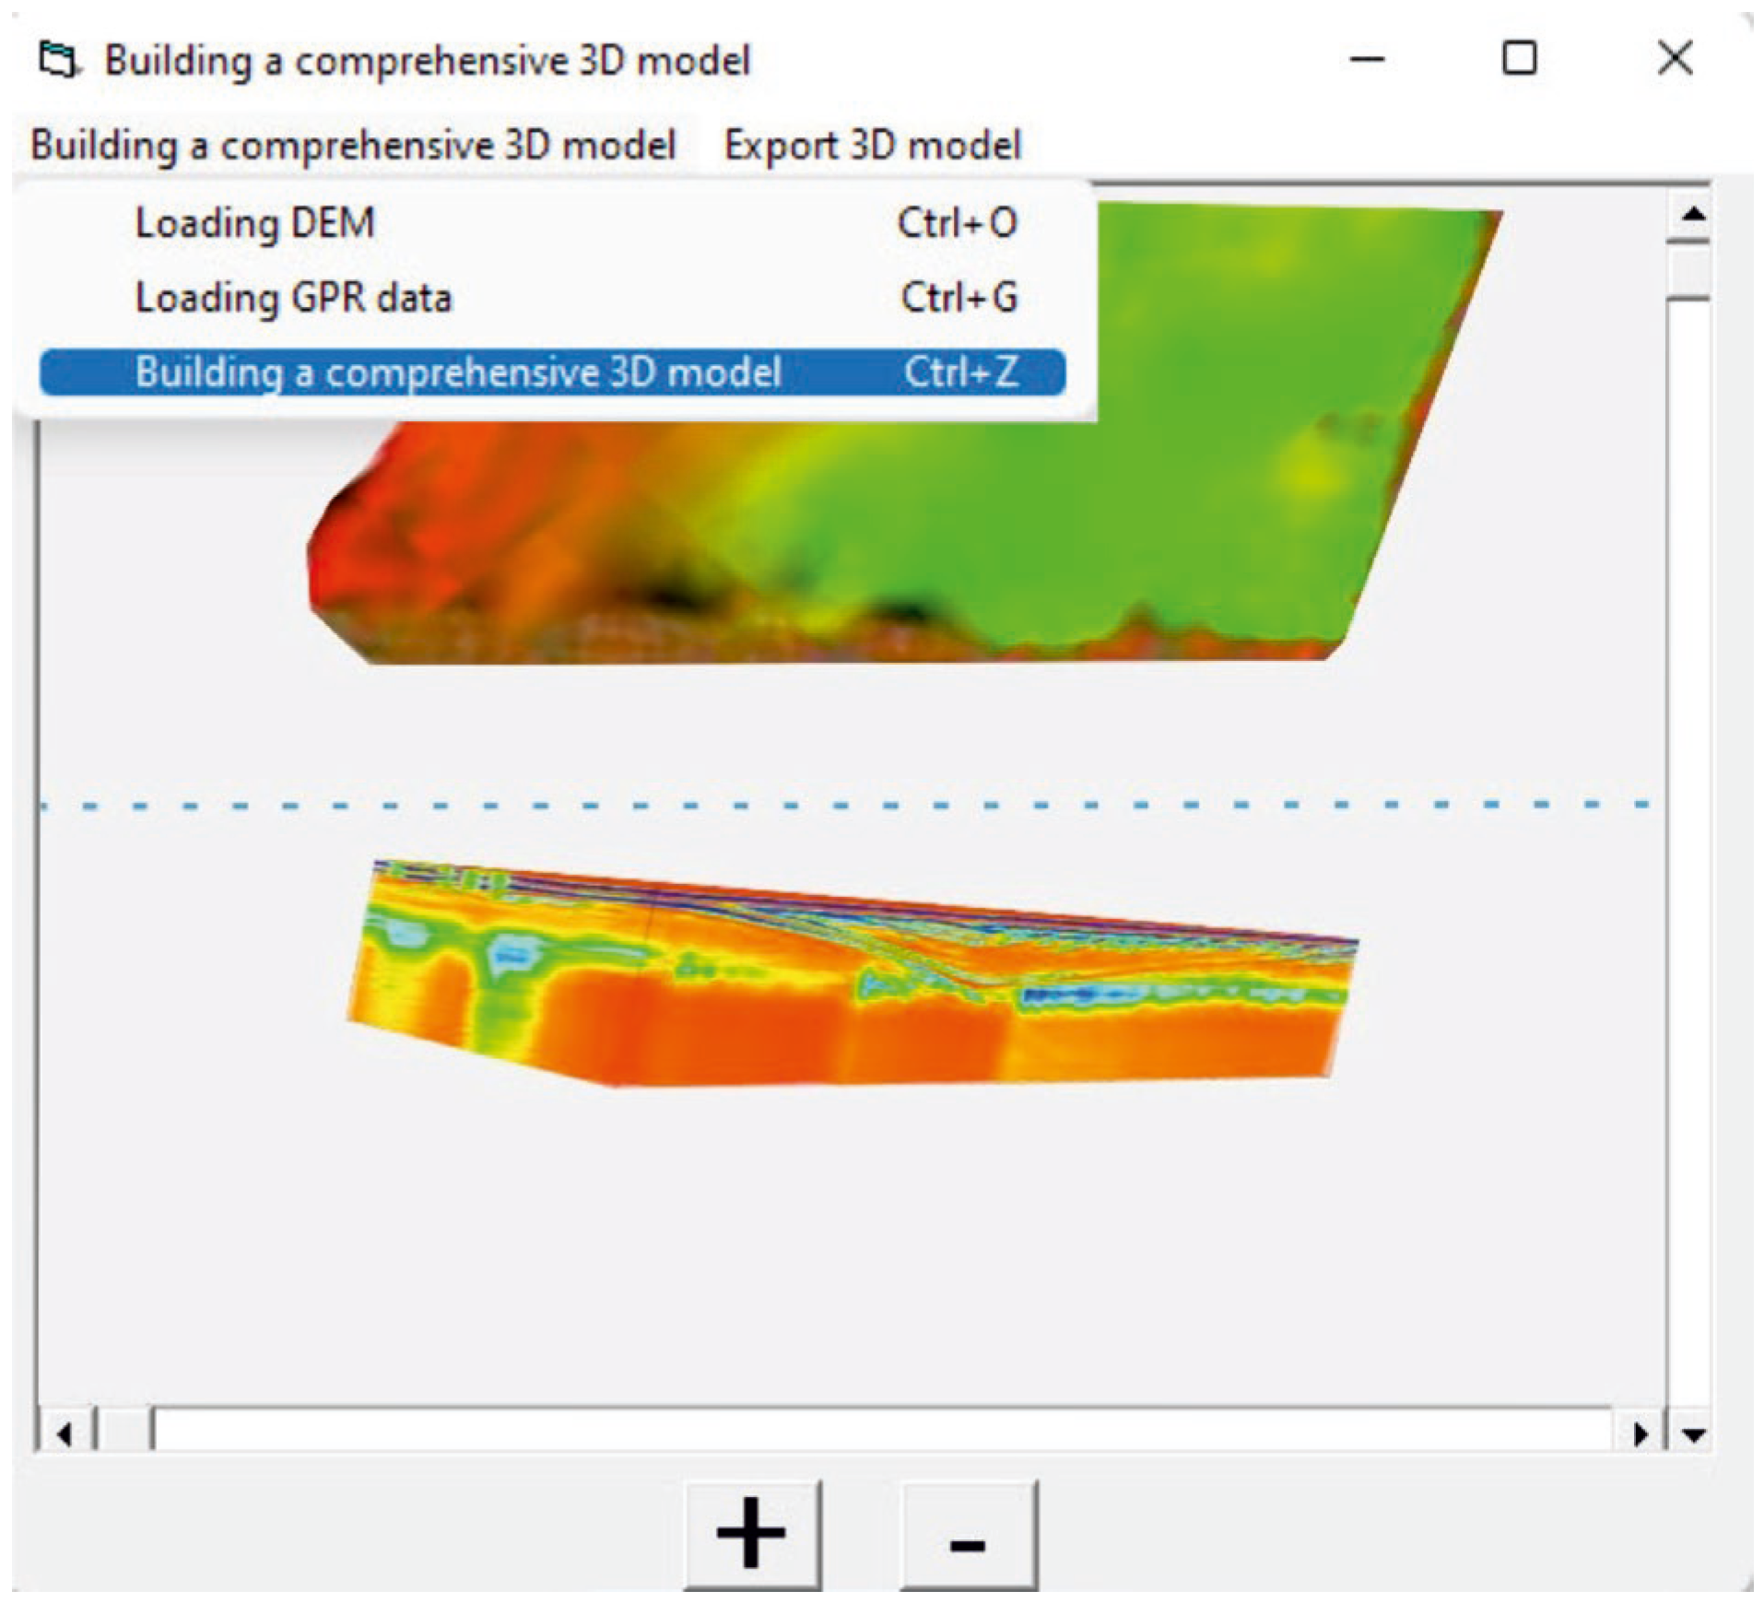Click the menu bar's Building a comprehensive 3D model
The width and height of the screenshot is (1764, 1603).
pos(353,146)
